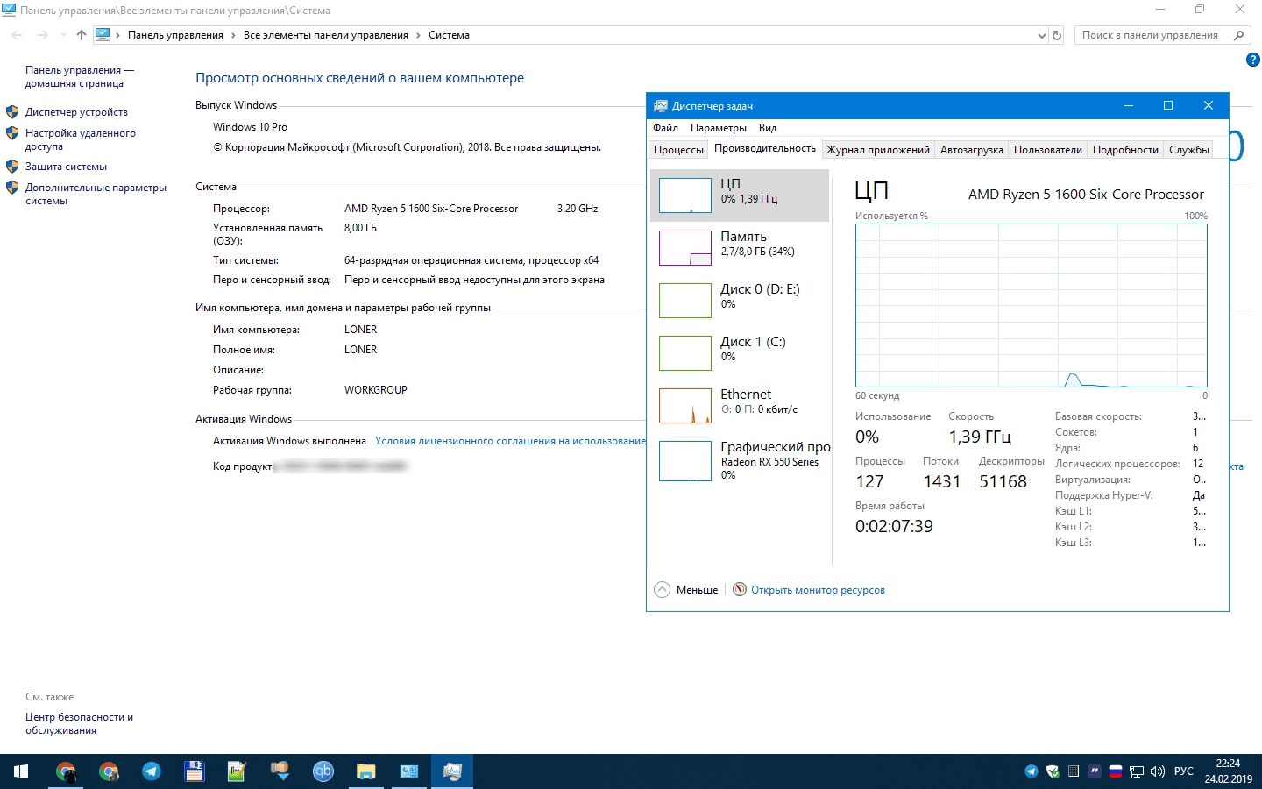Click the quotation-mark tray icon
The image size is (1262, 789).
tap(1095, 771)
